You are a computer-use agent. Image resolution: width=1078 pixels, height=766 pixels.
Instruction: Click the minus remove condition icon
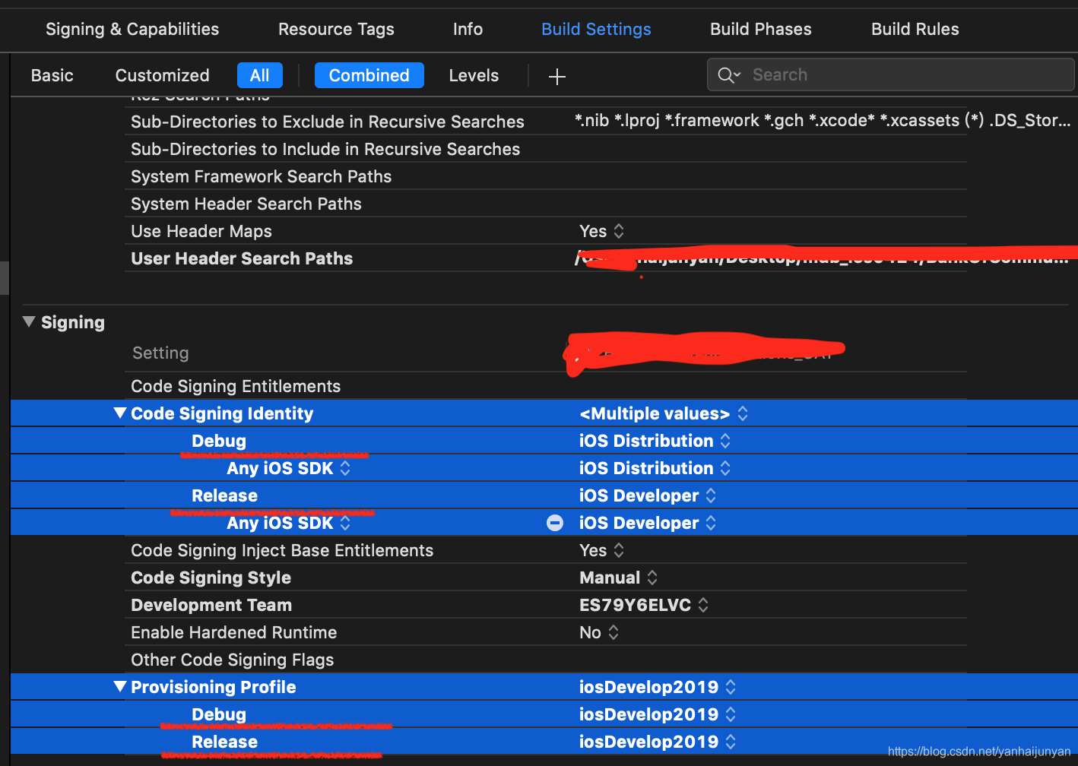(x=555, y=523)
